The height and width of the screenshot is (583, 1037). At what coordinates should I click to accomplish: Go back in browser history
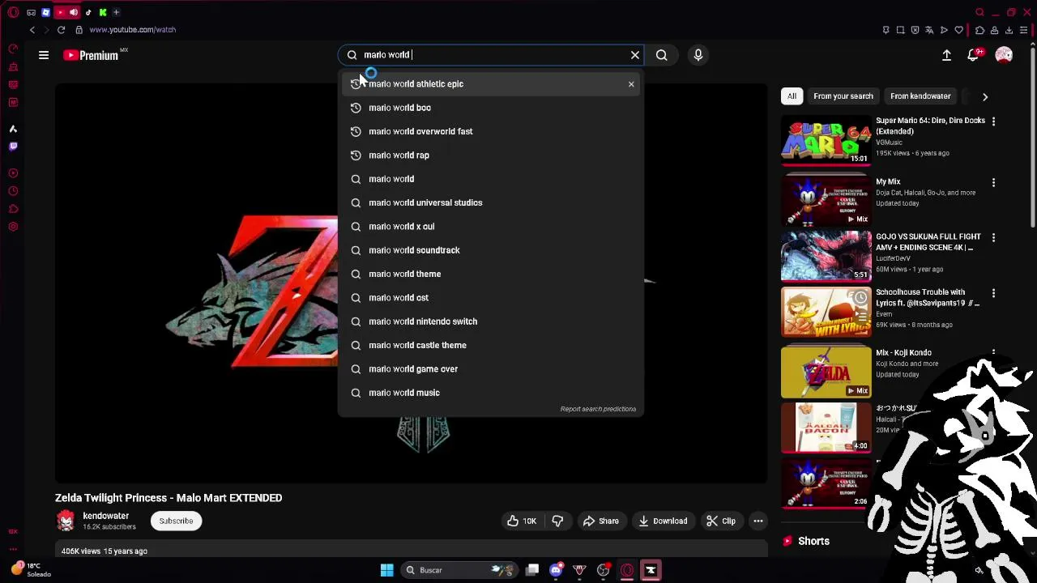point(32,30)
